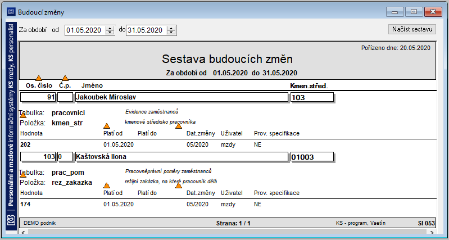The height and width of the screenshot is (240, 449).
Task: Click the SI 053 report code
Action: pyautogui.click(x=426, y=223)
